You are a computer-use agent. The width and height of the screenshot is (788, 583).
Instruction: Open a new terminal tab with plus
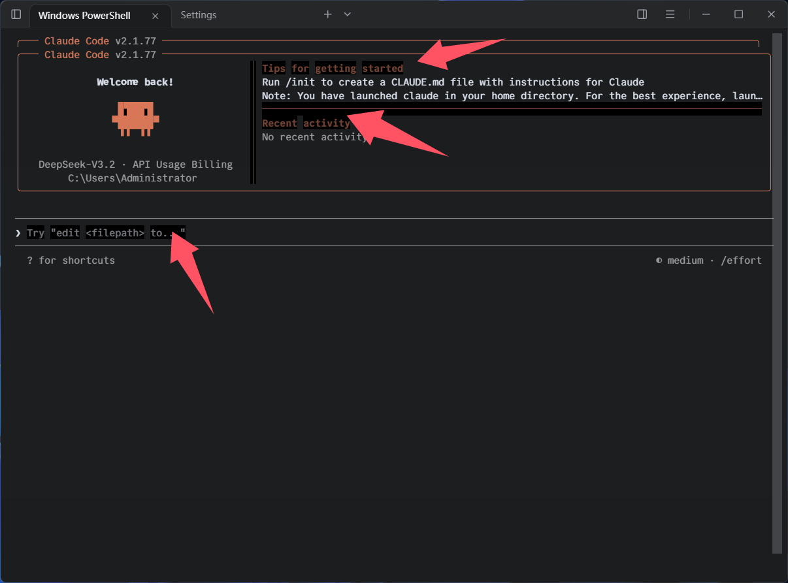click(327, 14)
